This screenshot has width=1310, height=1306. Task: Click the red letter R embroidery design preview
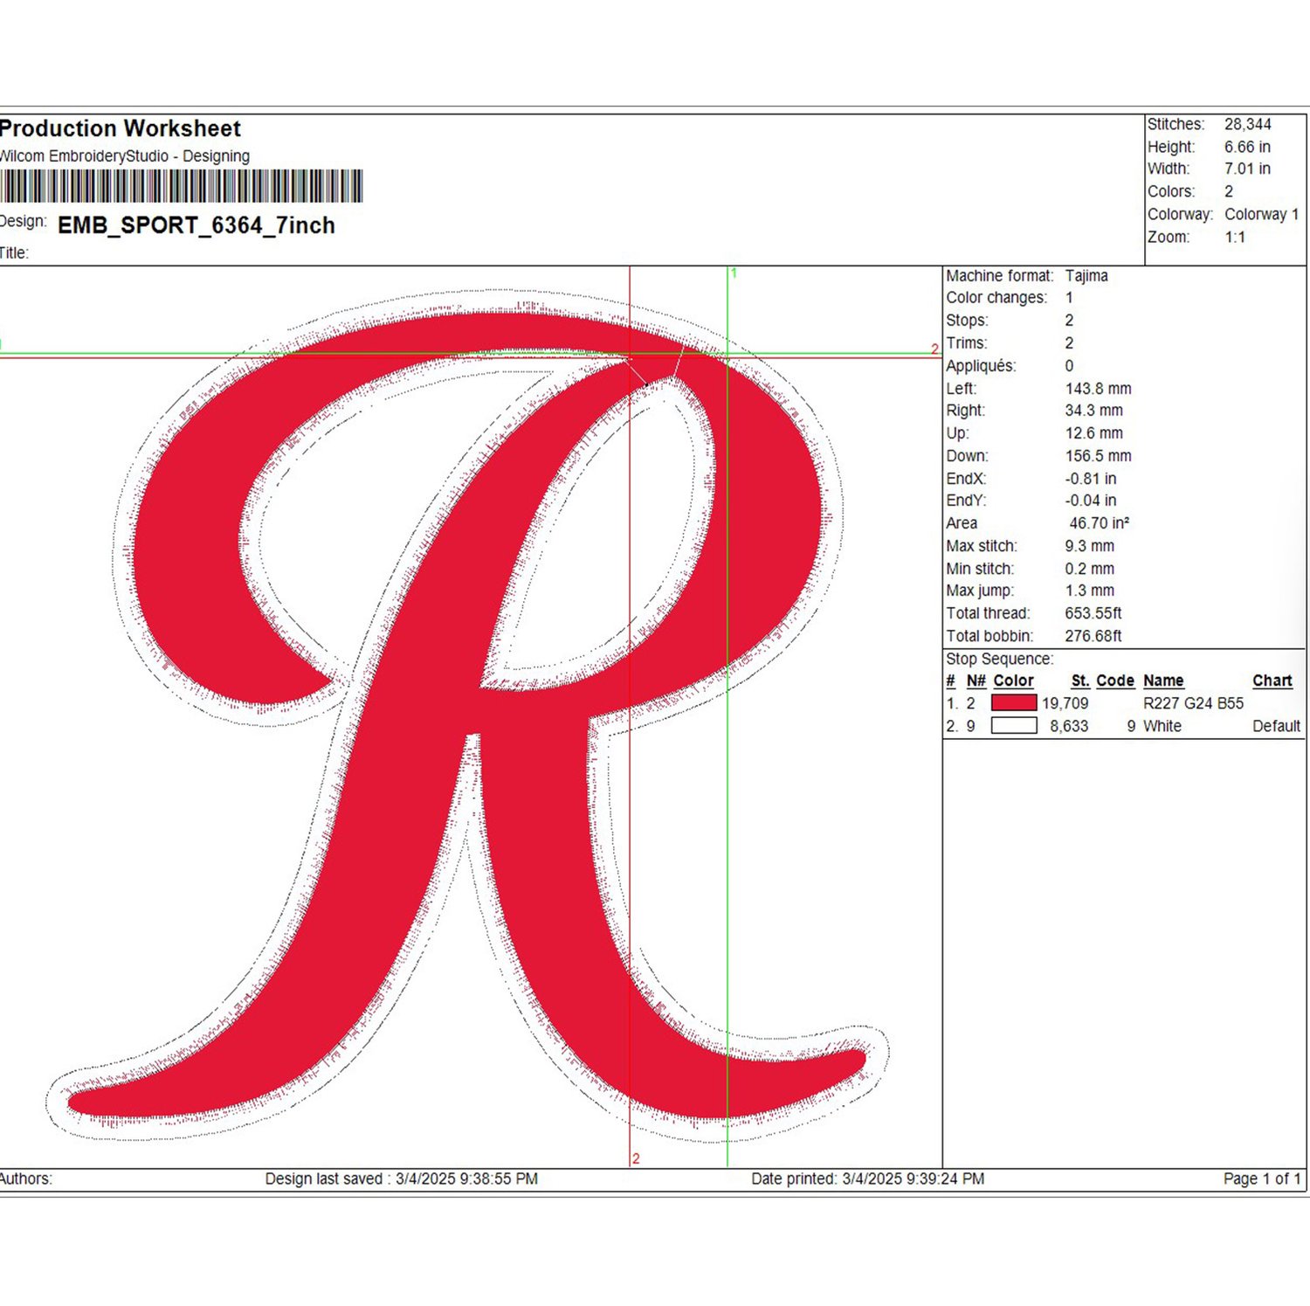[x=468, y=716]
